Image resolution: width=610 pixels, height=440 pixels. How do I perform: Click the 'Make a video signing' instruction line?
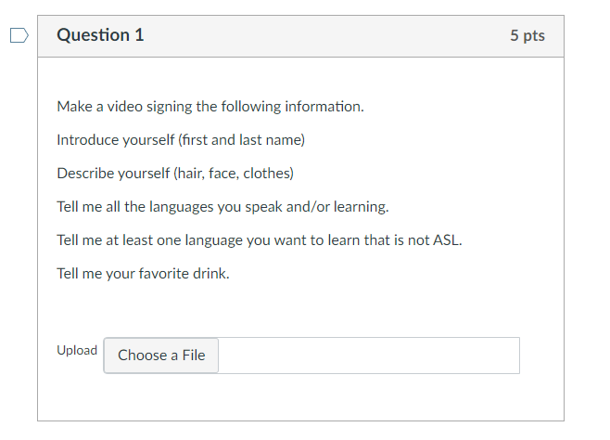pos(210,107)
